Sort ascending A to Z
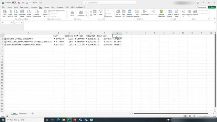Screen dimensions: 217x122 tap(91, 12)
